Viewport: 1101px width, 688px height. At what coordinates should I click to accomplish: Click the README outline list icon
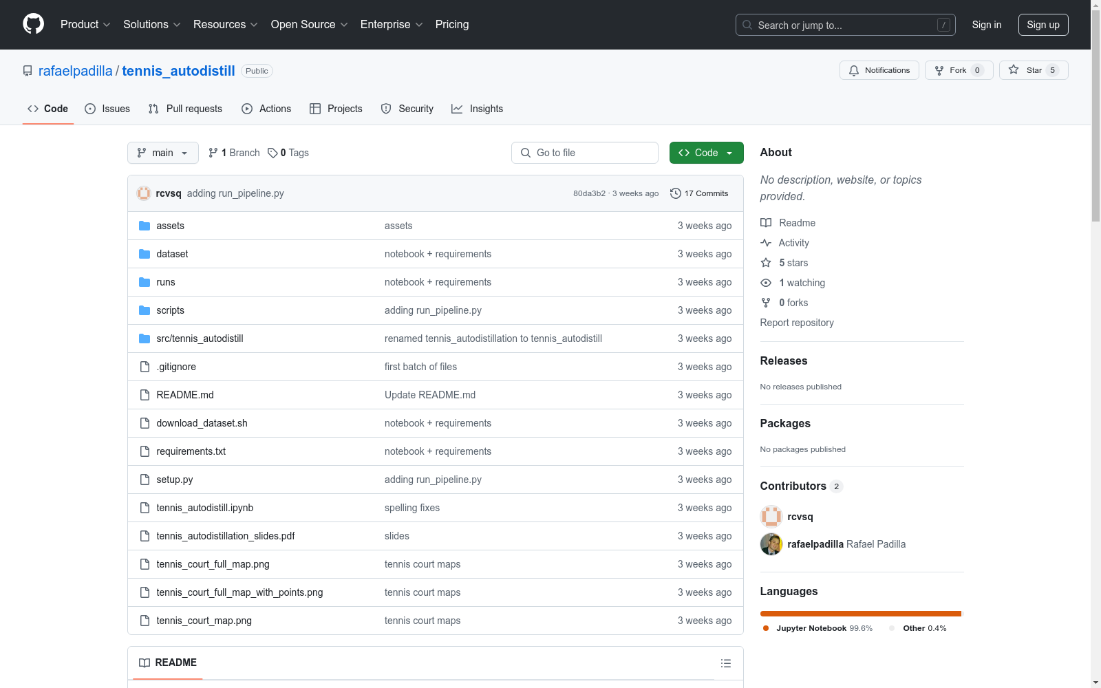[x=725, y=663]
